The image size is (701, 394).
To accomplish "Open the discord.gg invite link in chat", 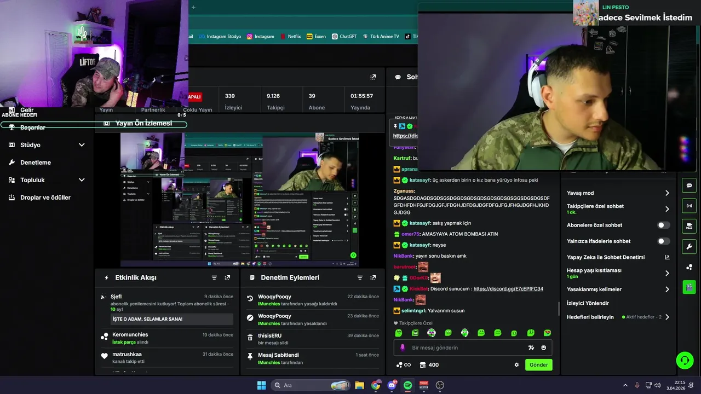I will pos(508,289).
